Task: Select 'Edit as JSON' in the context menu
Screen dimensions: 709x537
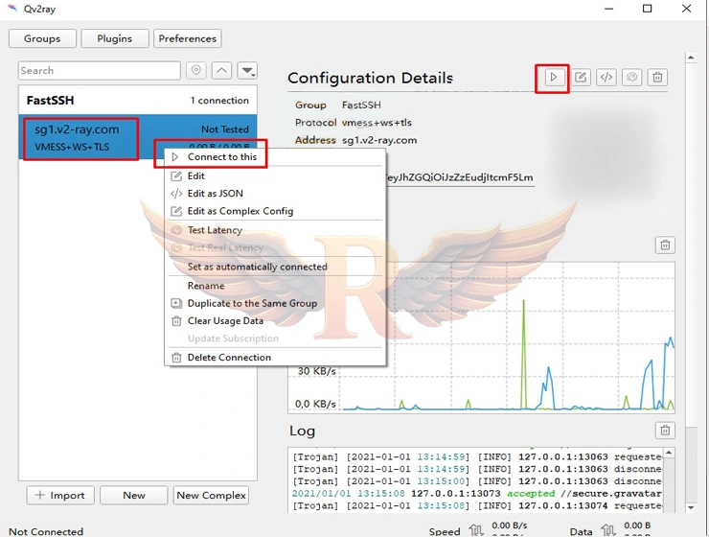Action: click(x=215, y=194)
